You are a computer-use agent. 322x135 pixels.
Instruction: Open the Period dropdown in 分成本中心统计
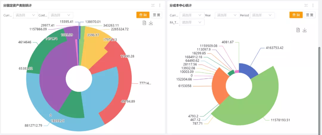262,15
